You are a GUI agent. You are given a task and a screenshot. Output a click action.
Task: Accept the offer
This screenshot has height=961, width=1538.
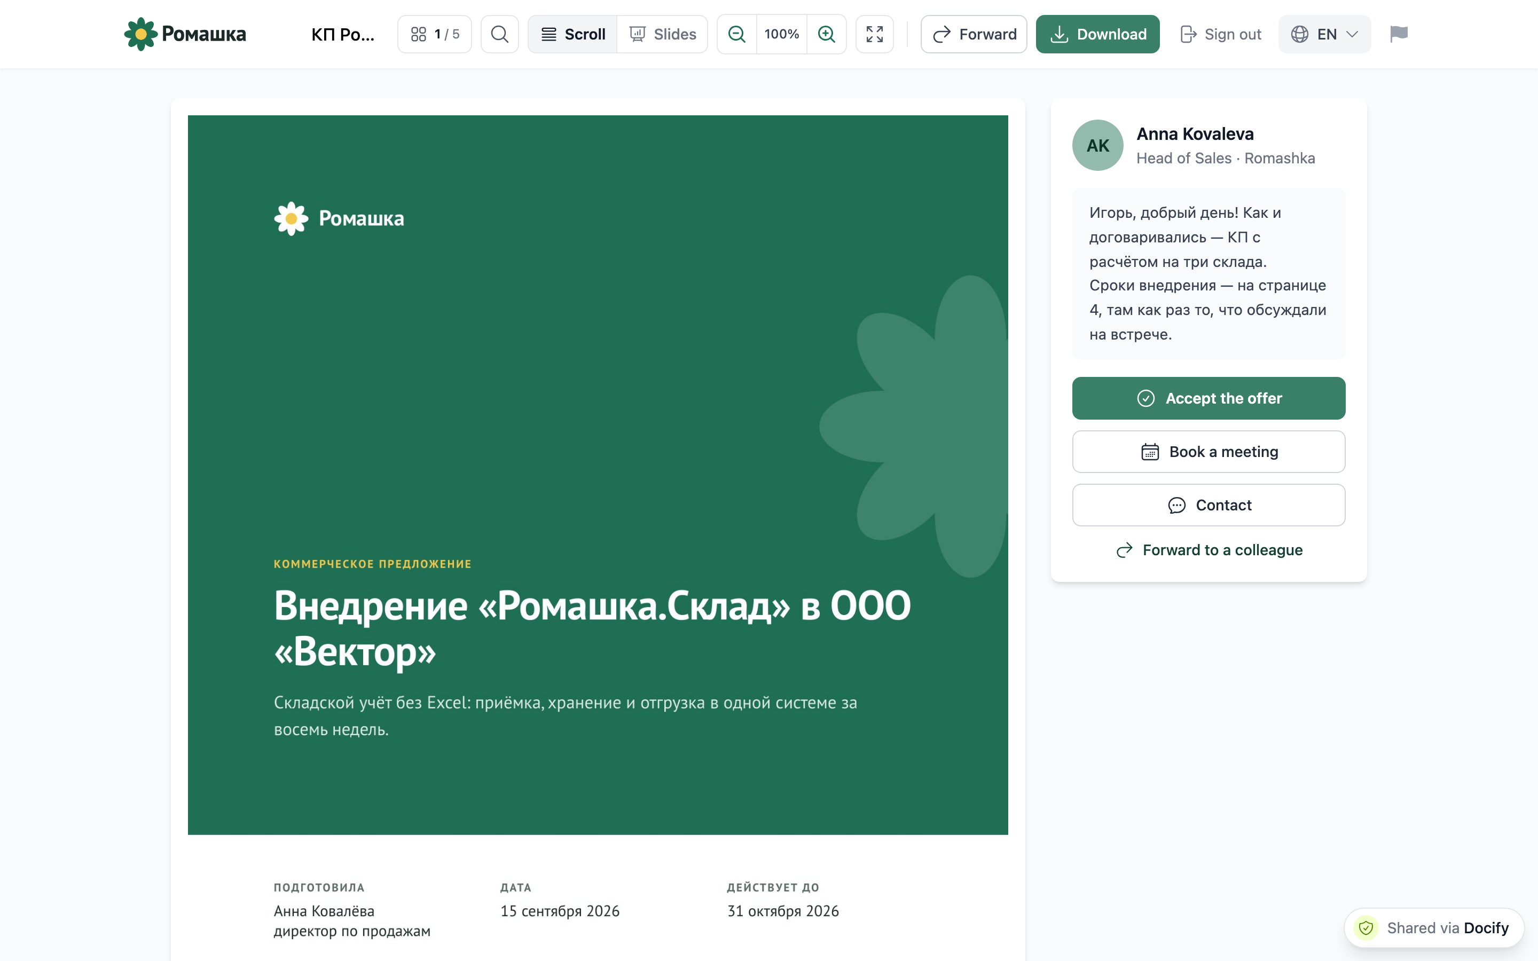(x=1208, y=398)
